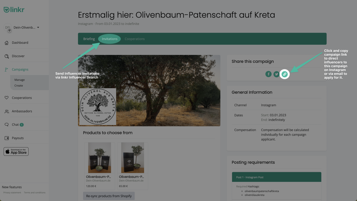
Task: Open the Dashboard home icon
Action: coord(7,43)
